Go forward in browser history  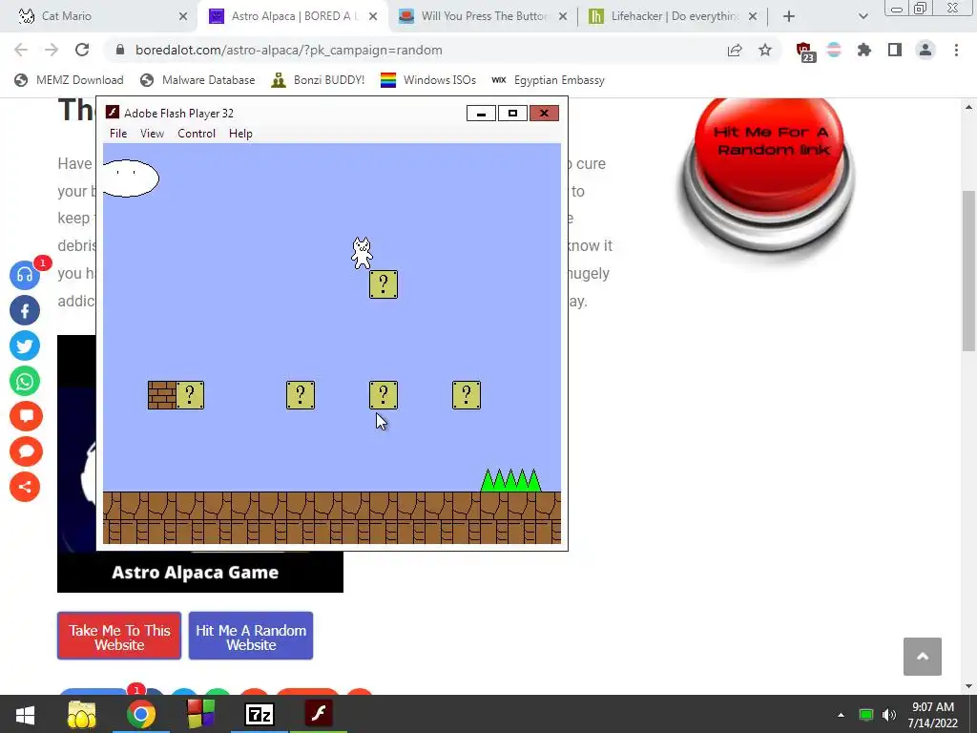pyautogui.click(x=52, y=50)
